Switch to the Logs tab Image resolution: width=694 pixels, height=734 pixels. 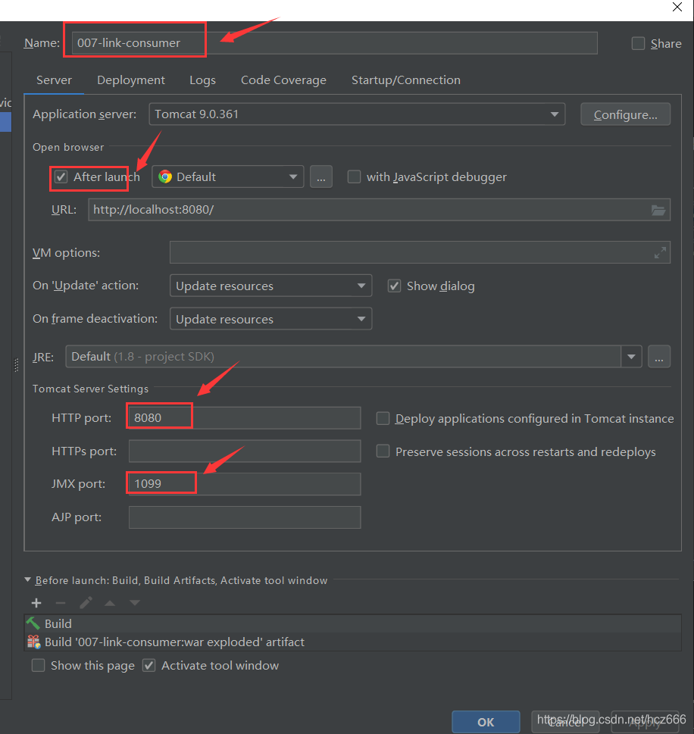pos(202,80)
